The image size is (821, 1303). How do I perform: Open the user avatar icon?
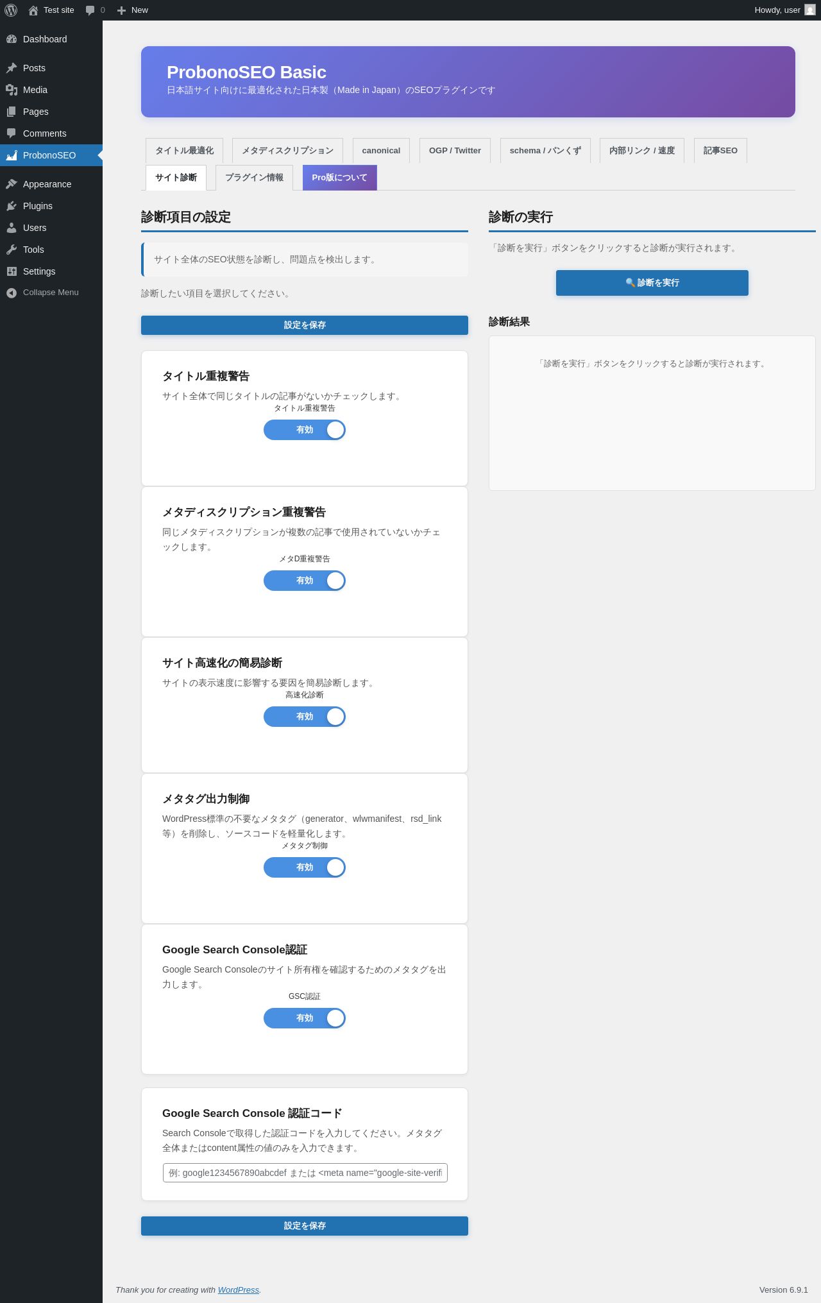pyautogui.click(x=810, y=10)
